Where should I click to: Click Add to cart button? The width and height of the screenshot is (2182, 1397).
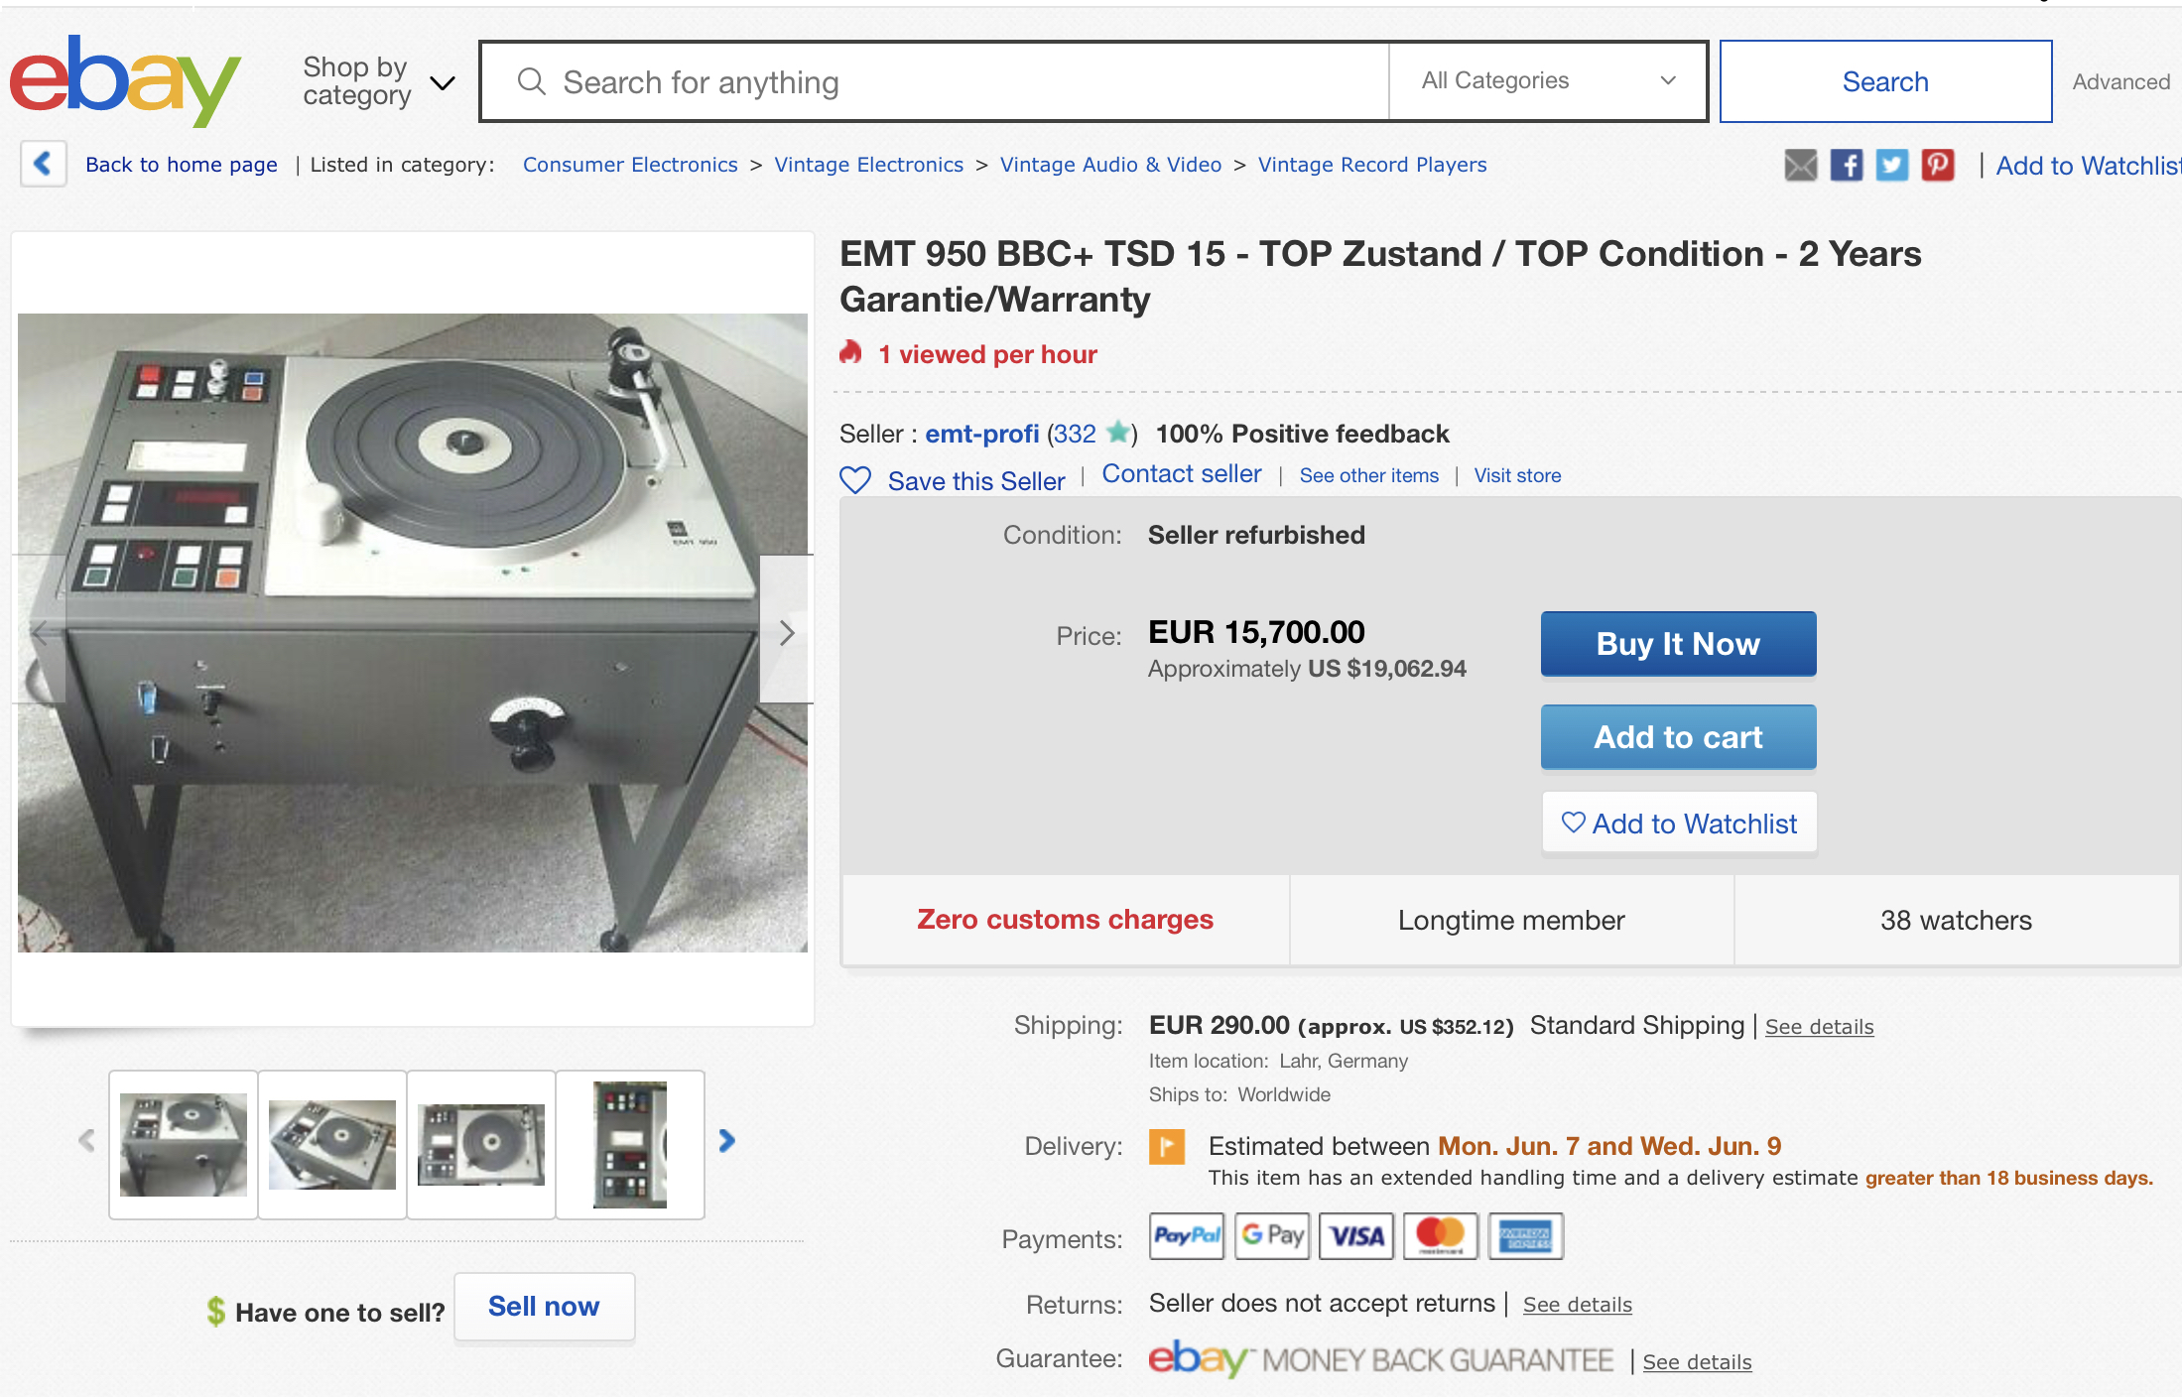(x=1678, y=737)
